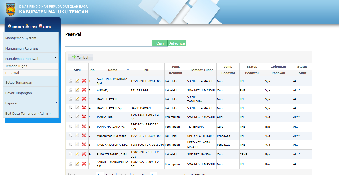Click the No column header

pyautogui.click(x=92, y=70)
